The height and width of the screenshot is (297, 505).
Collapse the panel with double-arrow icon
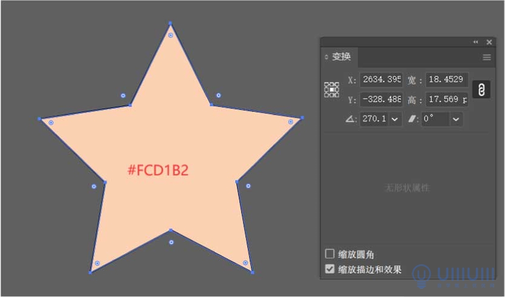[475, 42]
